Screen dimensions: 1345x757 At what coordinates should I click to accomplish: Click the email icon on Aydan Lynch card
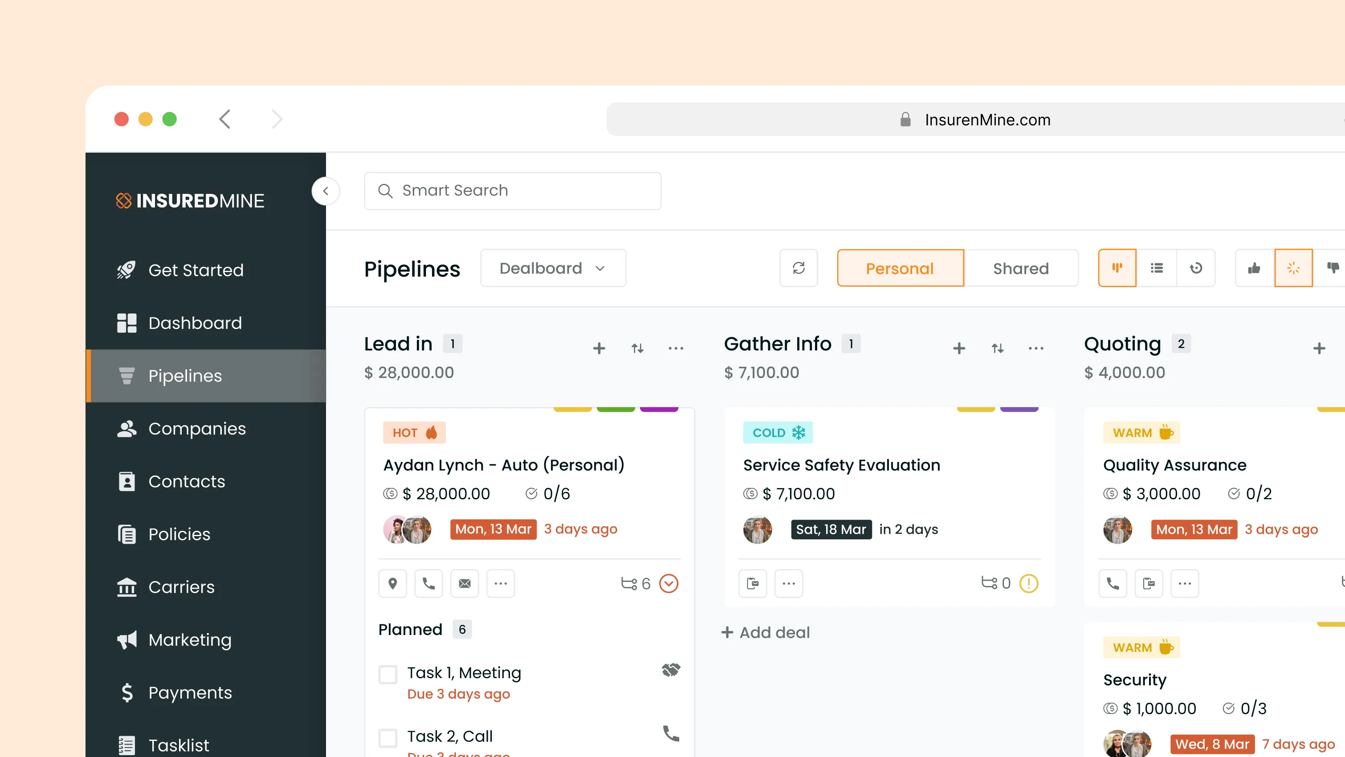pyautogui.click(x=464, y=583)
